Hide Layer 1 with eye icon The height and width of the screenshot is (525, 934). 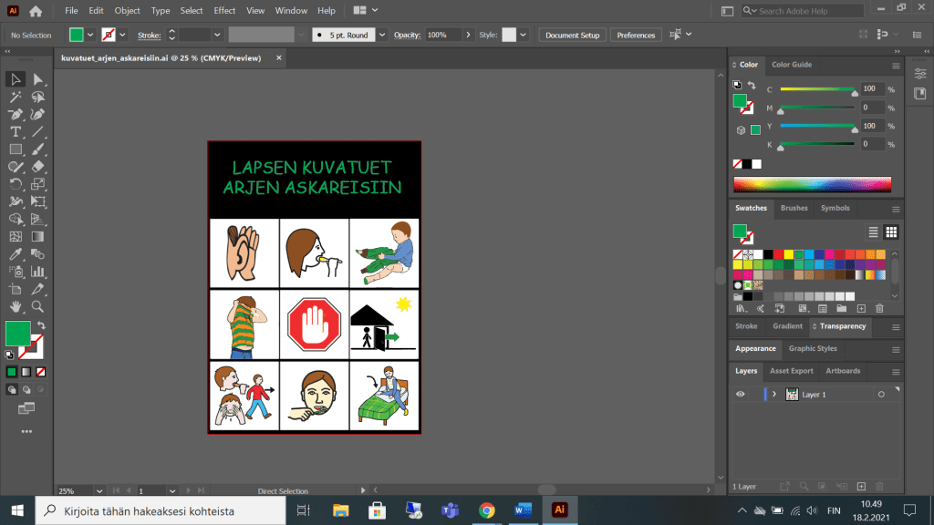[x=741, y=395]
